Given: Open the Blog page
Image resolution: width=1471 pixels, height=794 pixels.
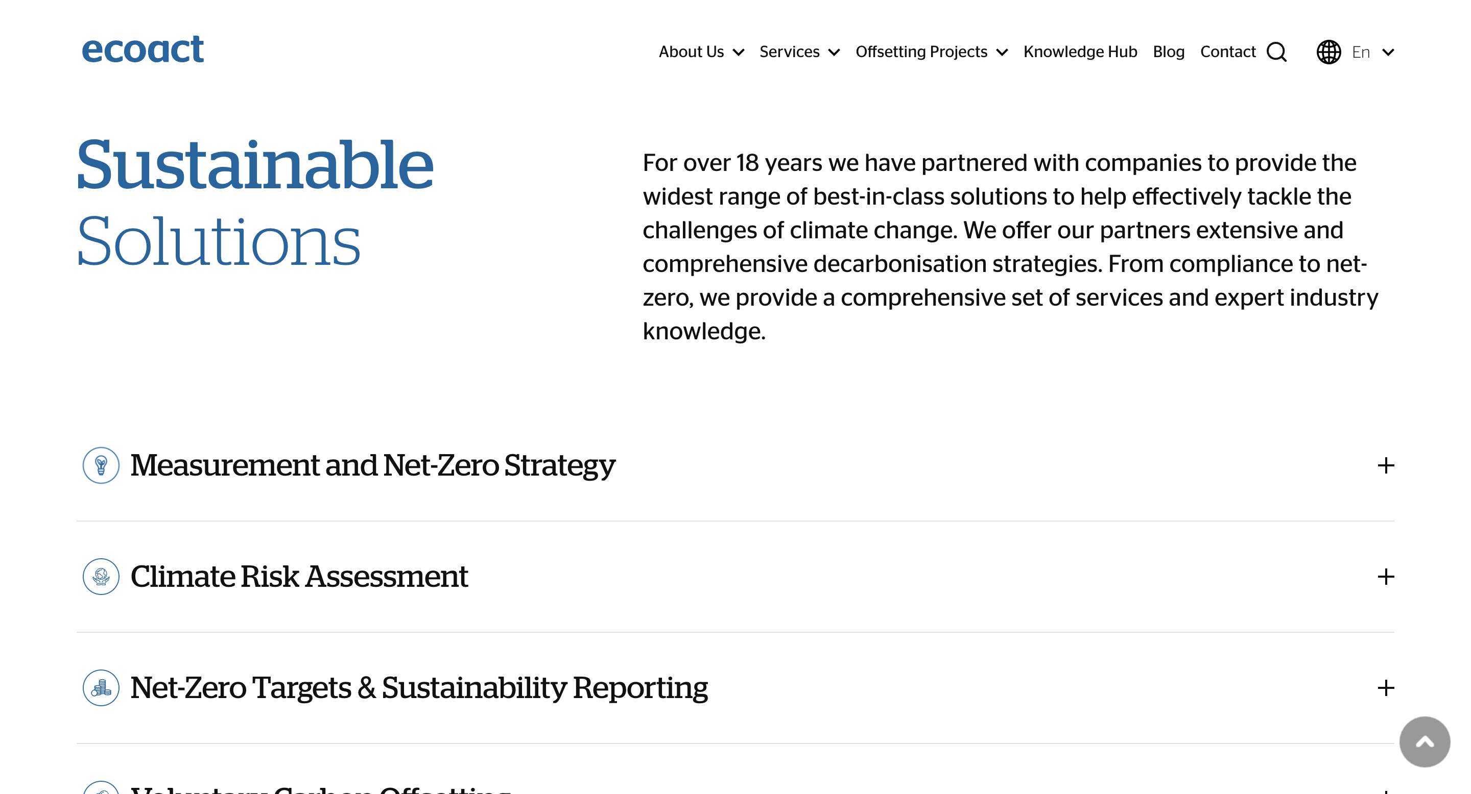Looking at the screenshot, I should tap(1168, 52).
